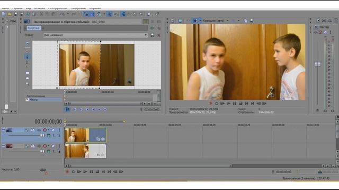The image size is (339, 190).
Task: Toggle Automatic Crossfades in the main toolbar
Action: tap(92, 14)
